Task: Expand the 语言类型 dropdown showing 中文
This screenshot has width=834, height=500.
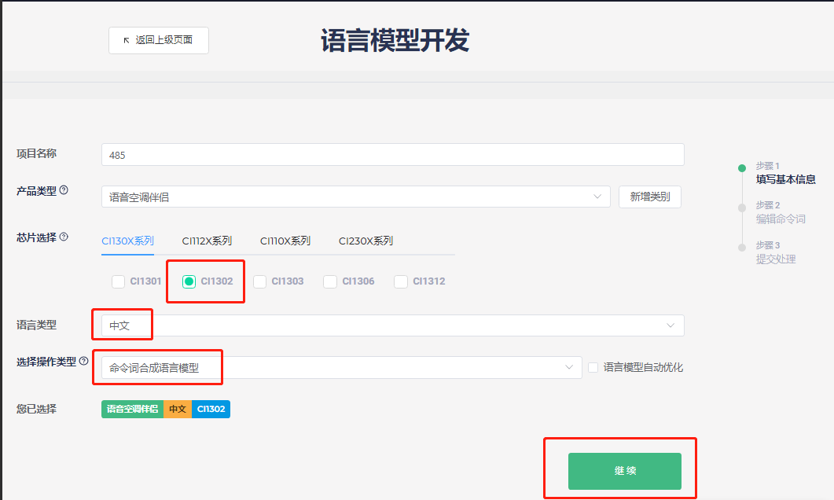Action: click(x=392, y=325)
